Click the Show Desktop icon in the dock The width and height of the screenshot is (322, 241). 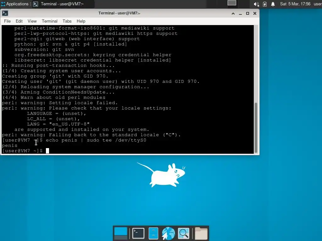120,233
